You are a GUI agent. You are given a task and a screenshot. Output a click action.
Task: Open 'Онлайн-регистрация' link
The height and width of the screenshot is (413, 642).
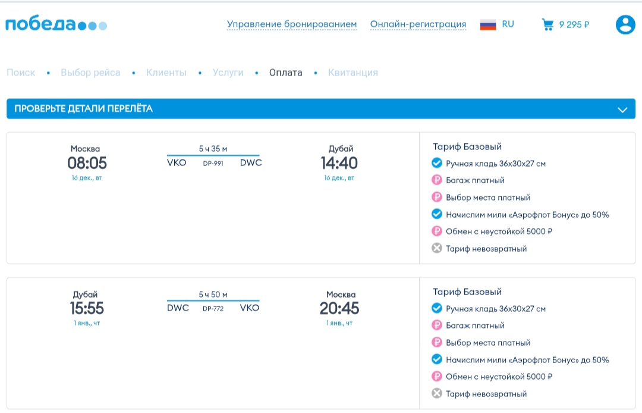[x=418, y=24]
